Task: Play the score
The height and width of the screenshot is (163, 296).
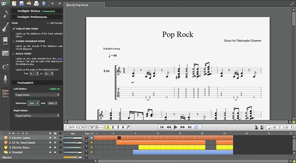Action: click(x=175, y=127)
